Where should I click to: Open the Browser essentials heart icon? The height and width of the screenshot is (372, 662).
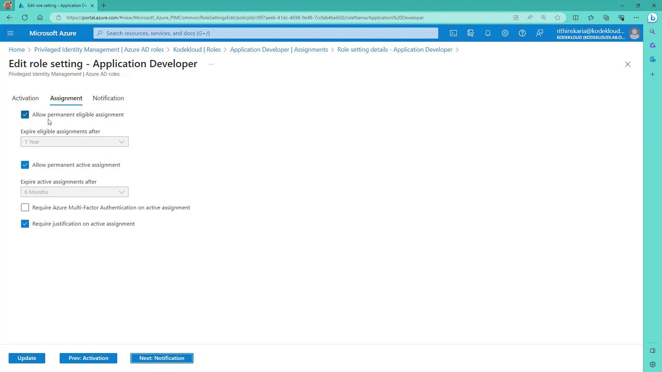(x=621, y=18)
